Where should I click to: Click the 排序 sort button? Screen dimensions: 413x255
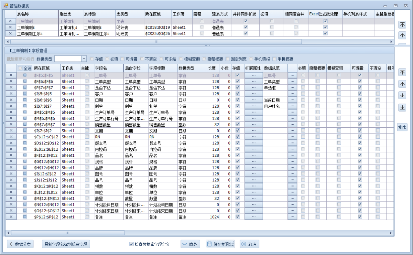click(402, 127)
